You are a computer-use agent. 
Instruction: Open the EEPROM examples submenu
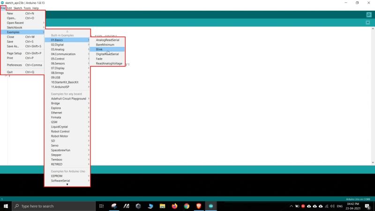click(x=67, y=176)
